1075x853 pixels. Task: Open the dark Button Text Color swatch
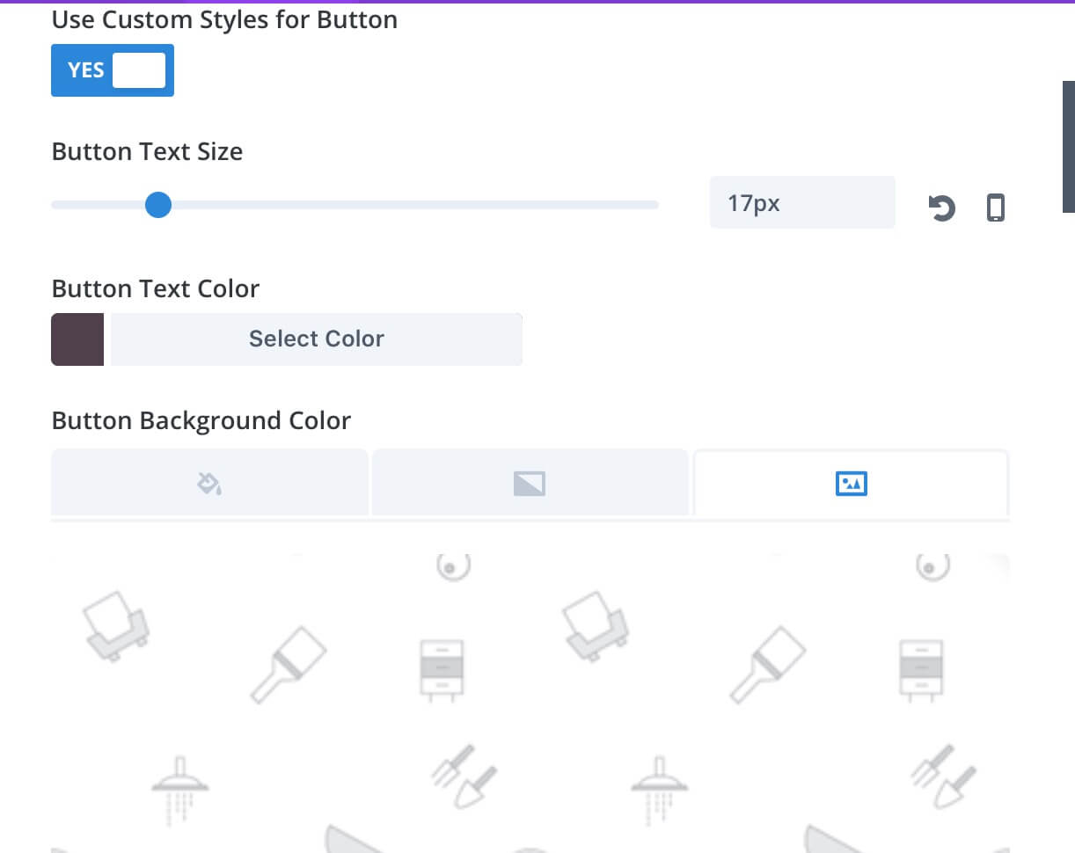[x=77, y=339]
